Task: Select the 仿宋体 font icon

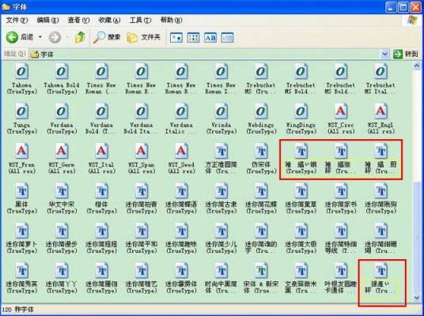Action: tap(261, 151)
